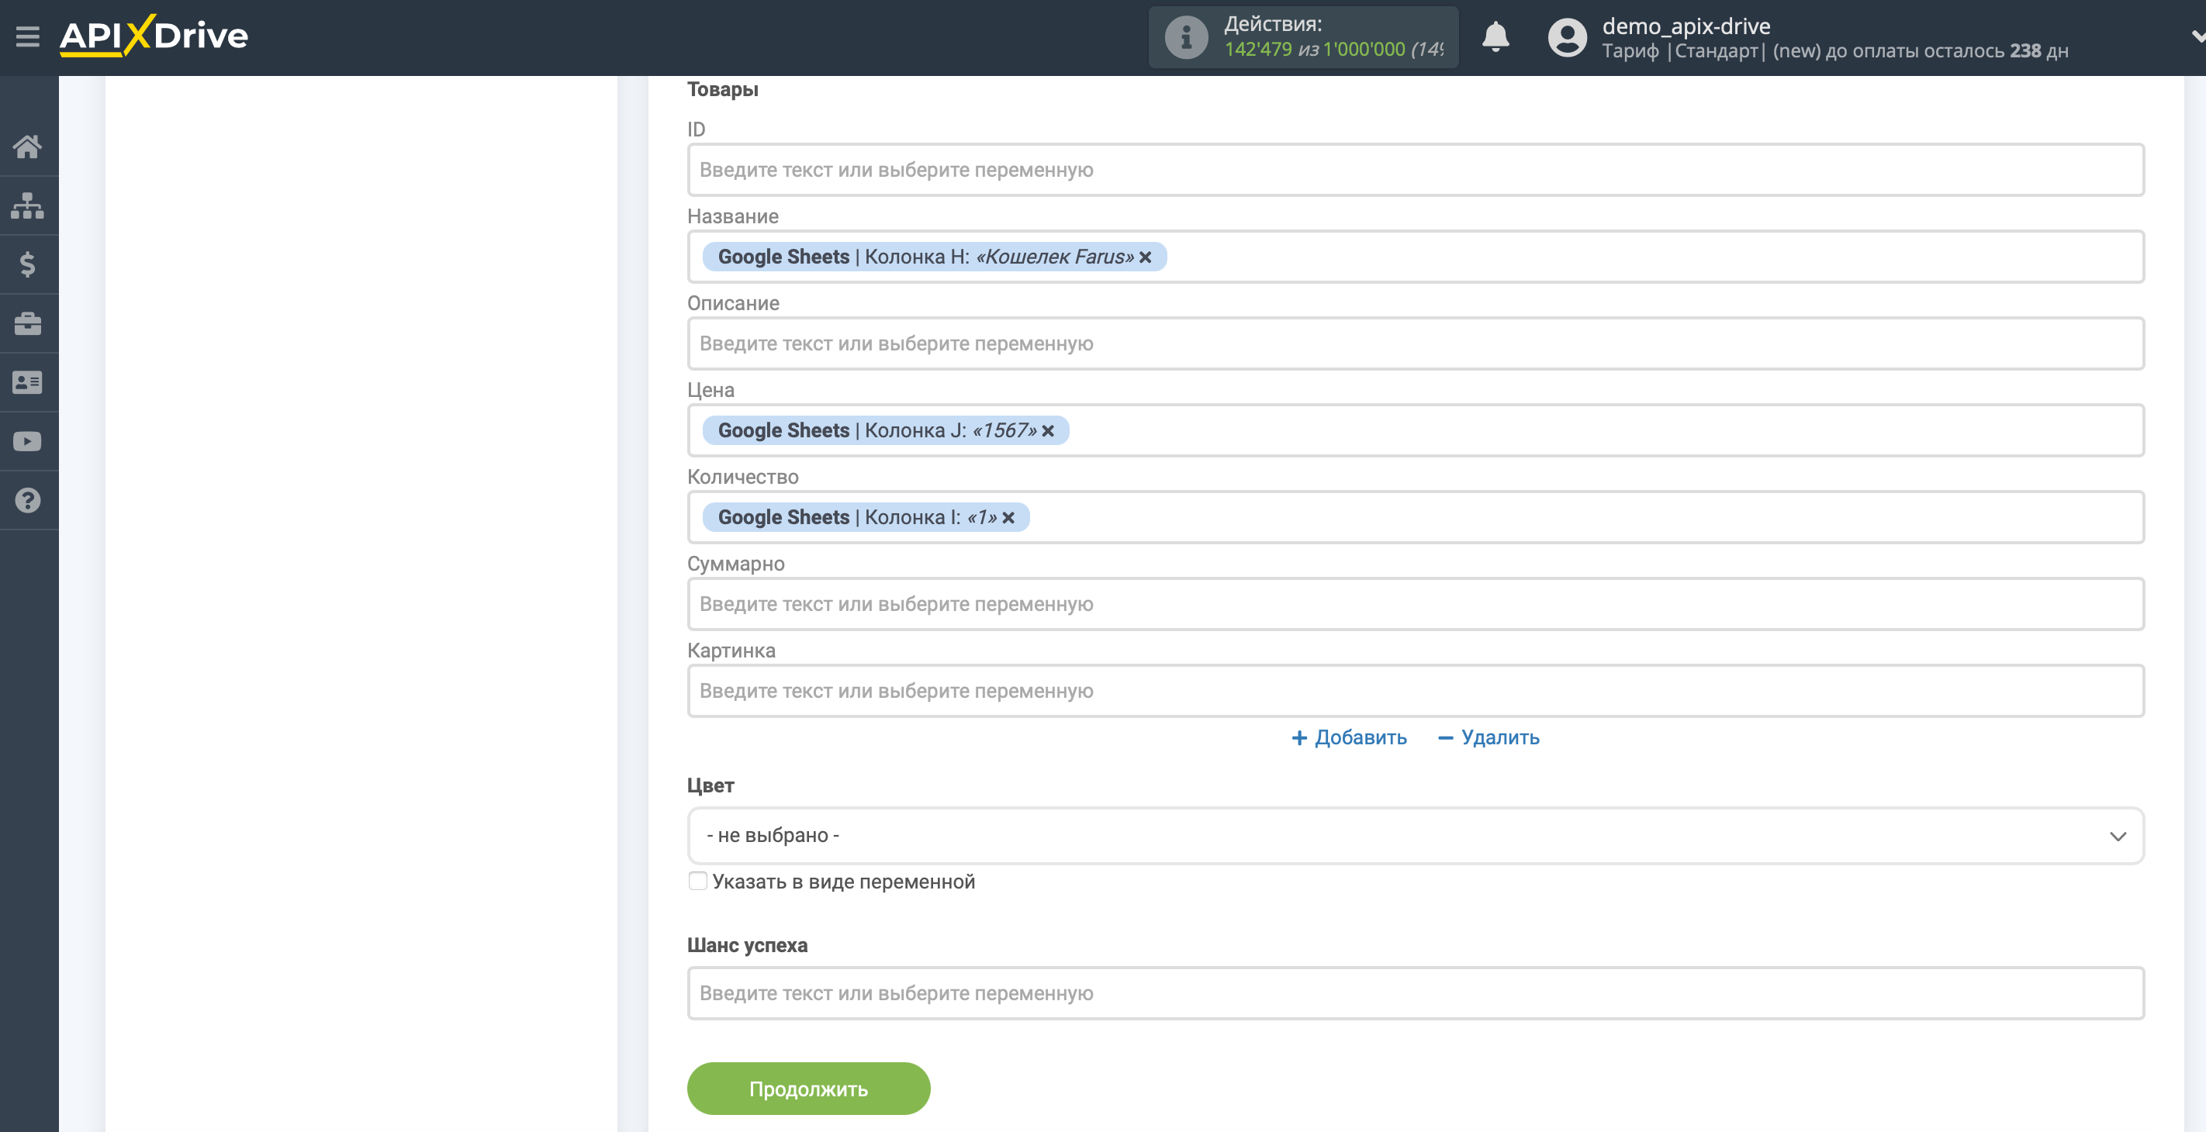Open the contact card profile icon
Image resolution: width=2206 pixels, height=1132 pixels.
(x=27, y=383)
